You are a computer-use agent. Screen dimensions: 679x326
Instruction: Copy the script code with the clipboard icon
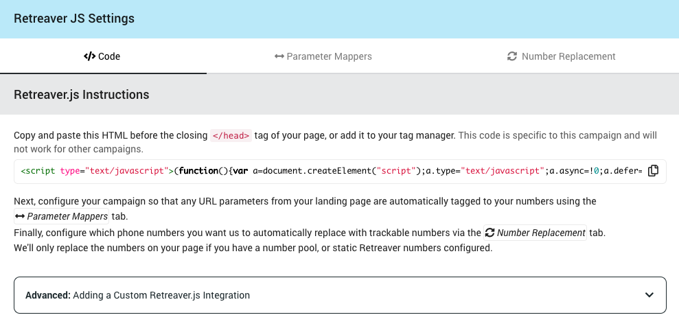654,171
